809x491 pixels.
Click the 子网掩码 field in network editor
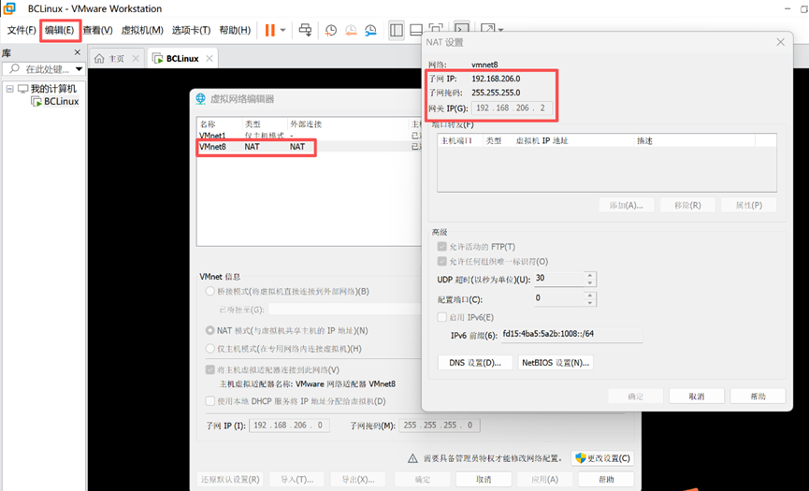(x=440, y=426)
